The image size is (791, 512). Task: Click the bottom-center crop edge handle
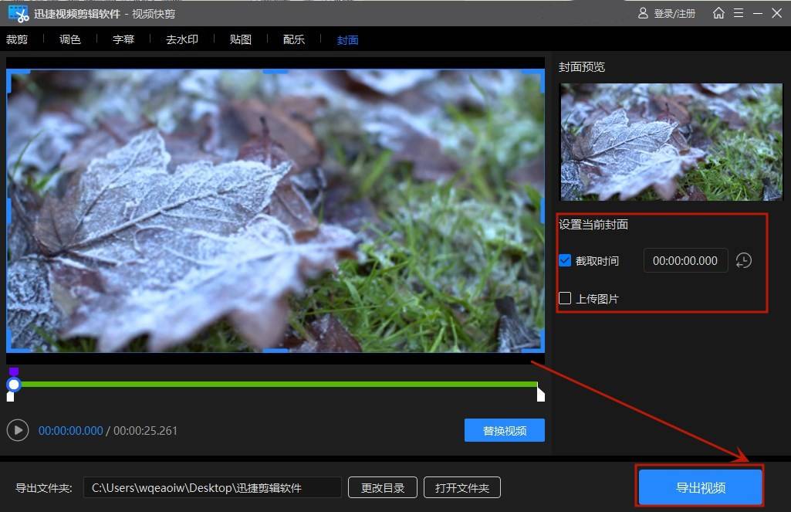[275, 350]
